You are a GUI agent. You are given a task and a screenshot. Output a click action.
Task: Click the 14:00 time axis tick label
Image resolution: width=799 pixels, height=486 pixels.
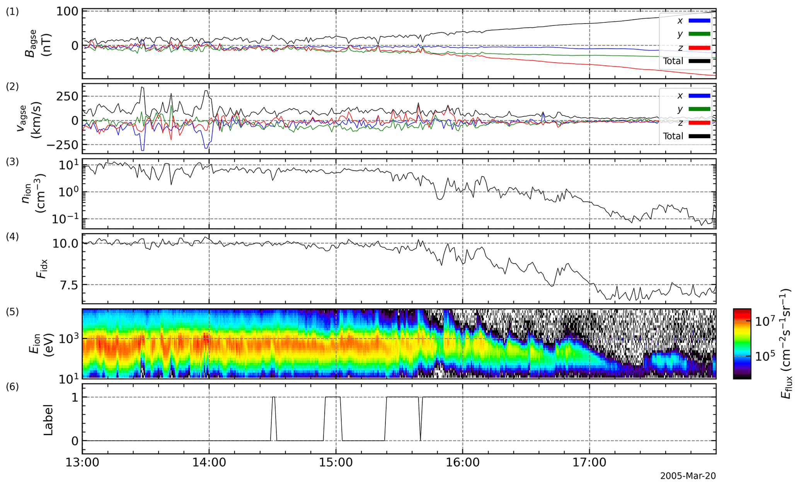(209, 462)
